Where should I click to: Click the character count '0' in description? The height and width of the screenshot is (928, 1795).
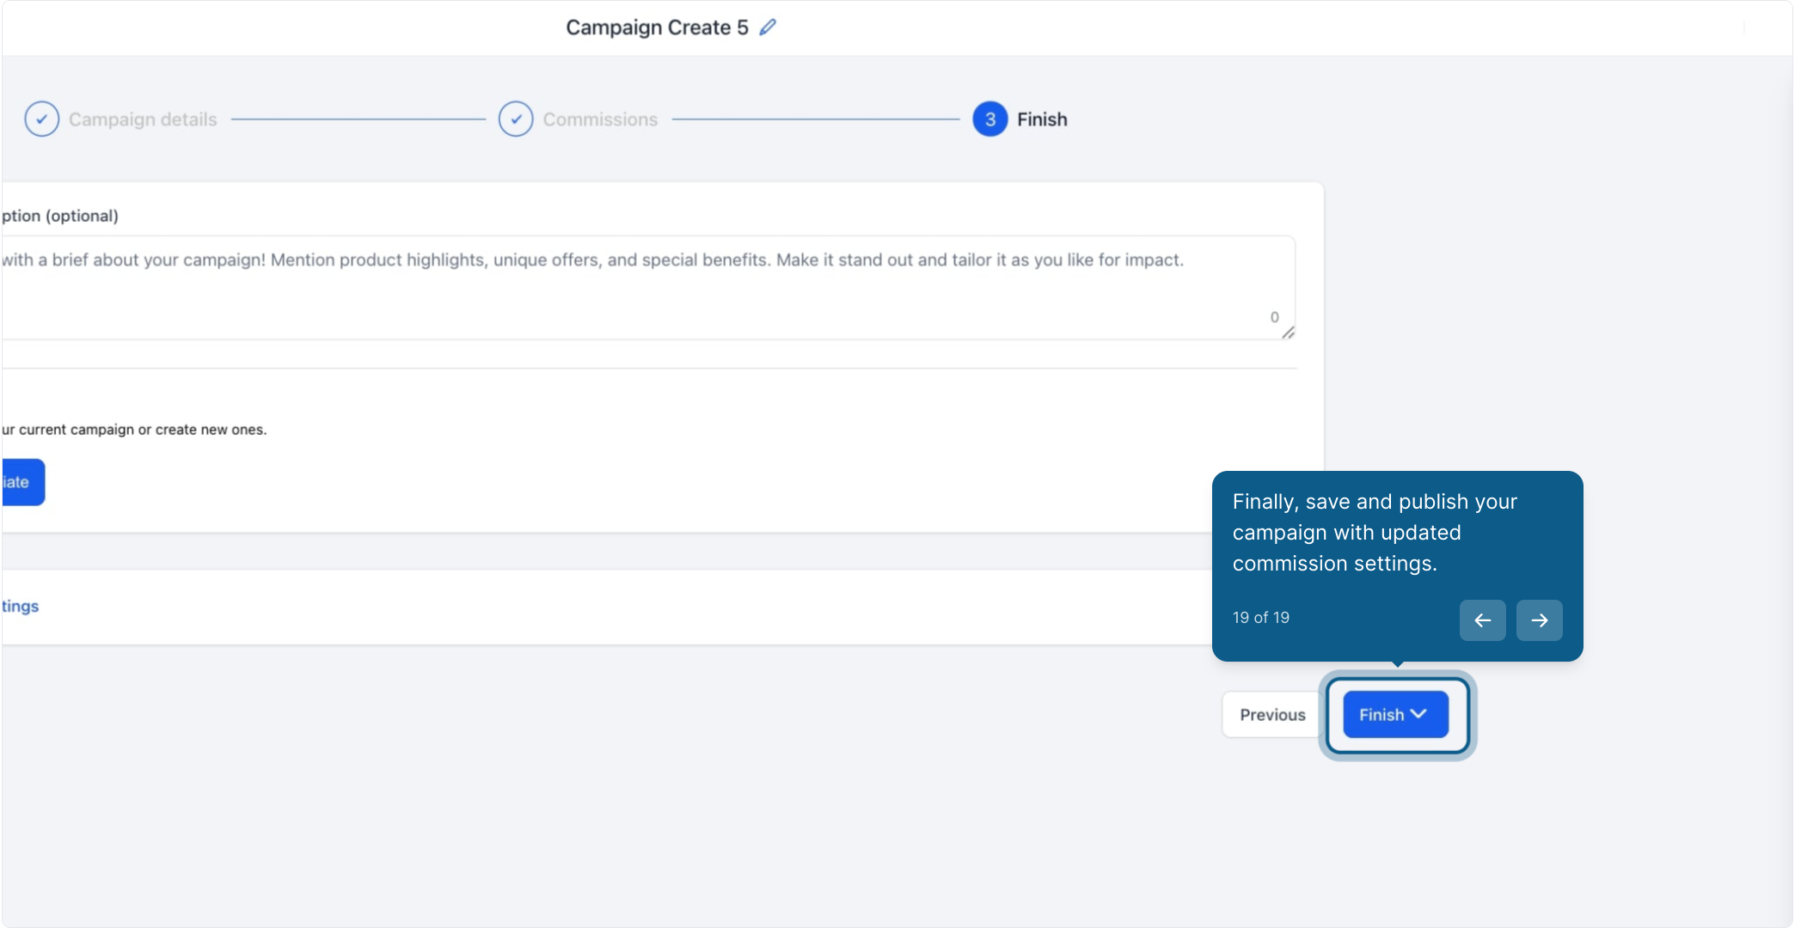point(1275,317)
